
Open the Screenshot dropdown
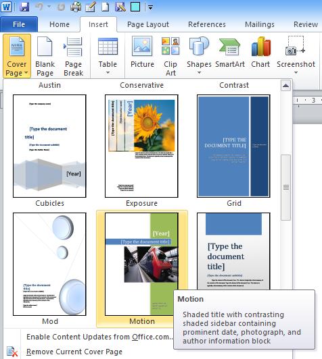(x=296, y=56)
